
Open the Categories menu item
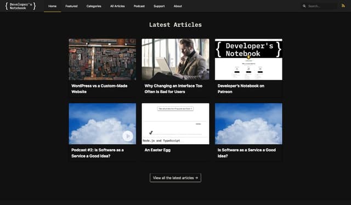point(94,6)
